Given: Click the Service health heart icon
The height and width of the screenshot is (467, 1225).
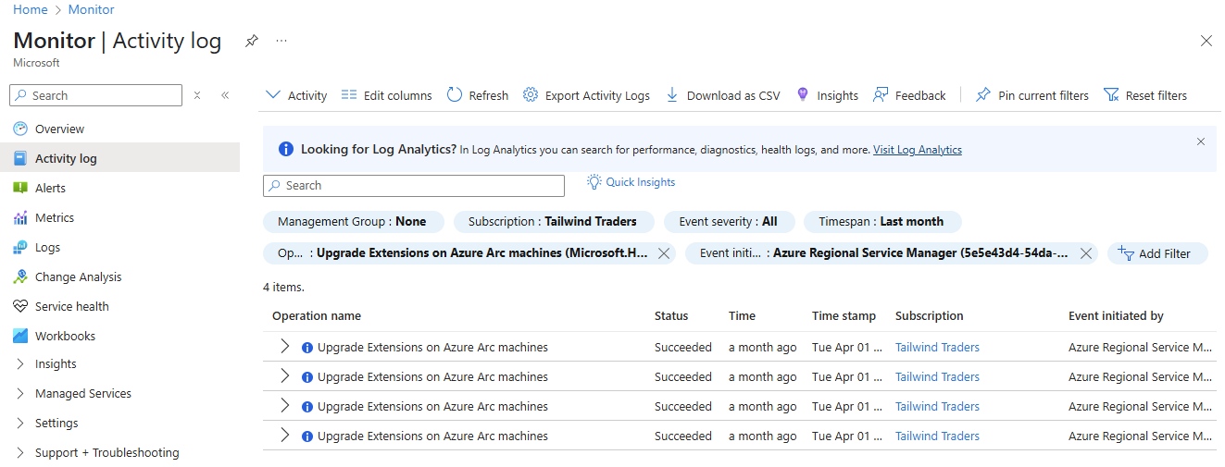Looking at the screenshot, I should click(20, 306).
